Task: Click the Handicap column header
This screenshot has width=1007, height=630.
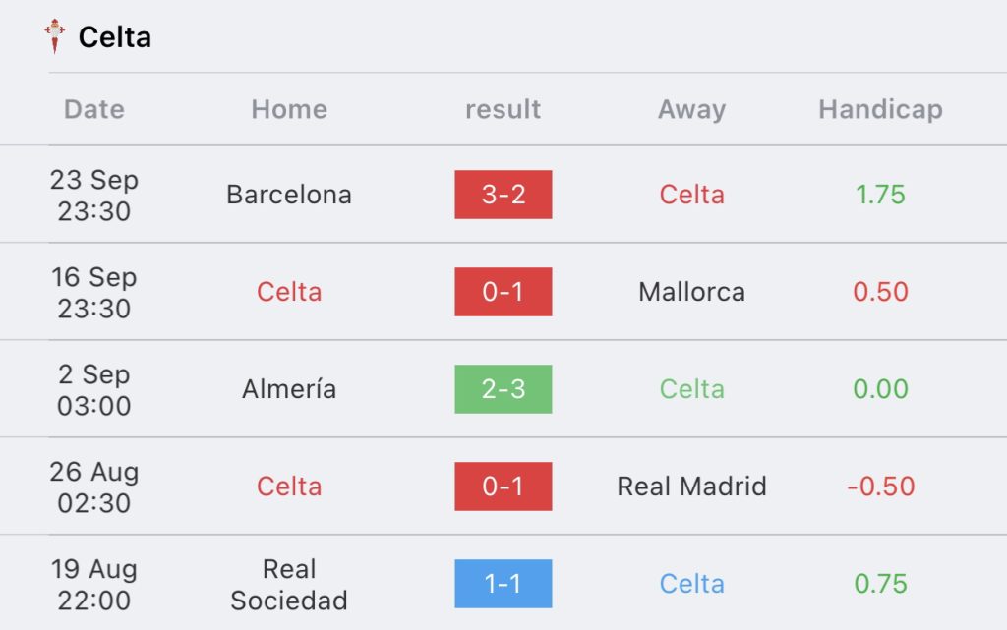Action: (880, 109)
